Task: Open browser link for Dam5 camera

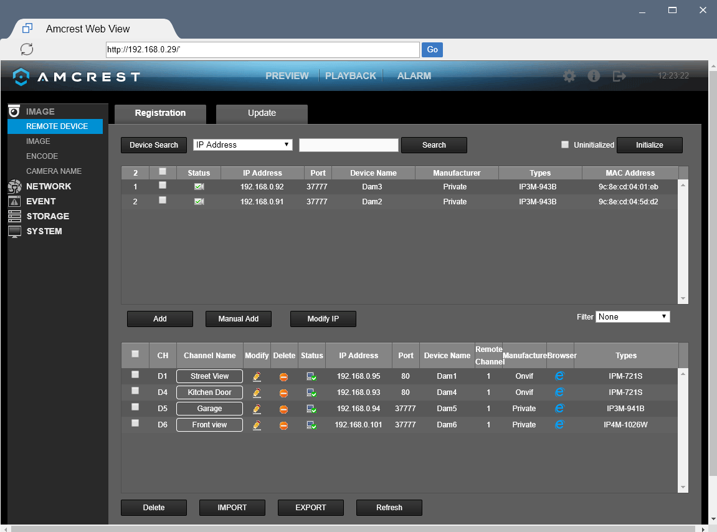Action: (x=559, y=409)
